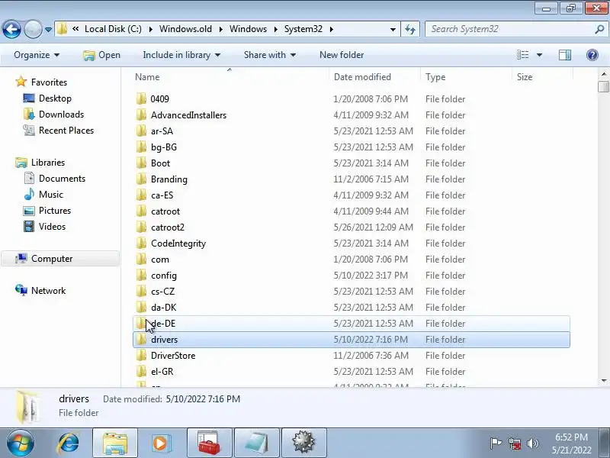Expand the arrow after Local Disk (C:)

[x=150, y=29]
